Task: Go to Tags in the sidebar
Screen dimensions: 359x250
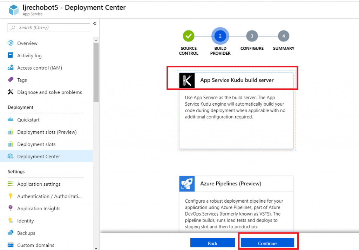Action: point(47,80)
